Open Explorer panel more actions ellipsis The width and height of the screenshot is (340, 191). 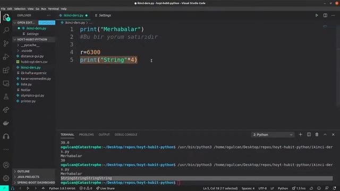point(48,15)
